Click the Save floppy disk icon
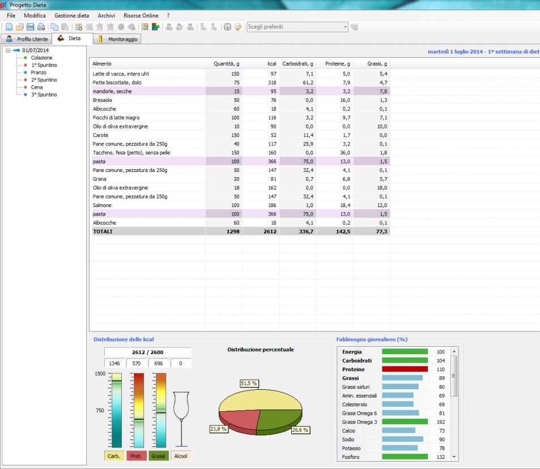 click(x=30, y=27)
